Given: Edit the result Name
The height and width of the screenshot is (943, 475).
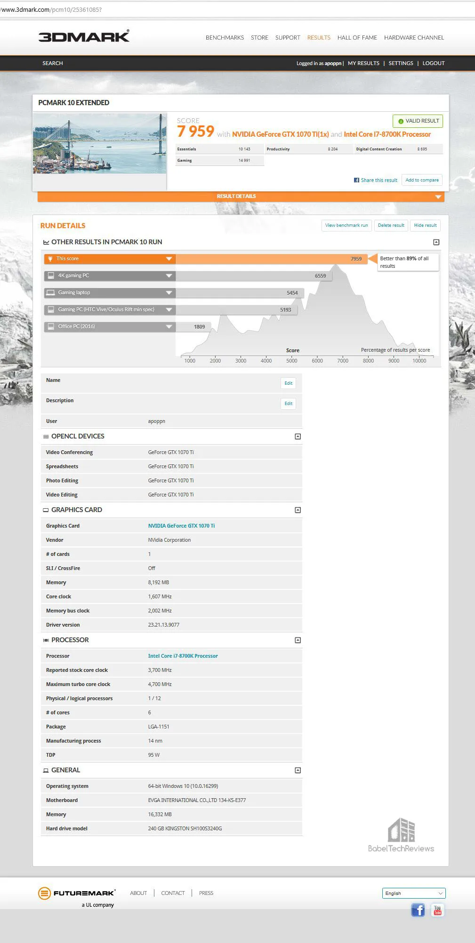Looking at the screenshot, I should [x=289, y=383].
